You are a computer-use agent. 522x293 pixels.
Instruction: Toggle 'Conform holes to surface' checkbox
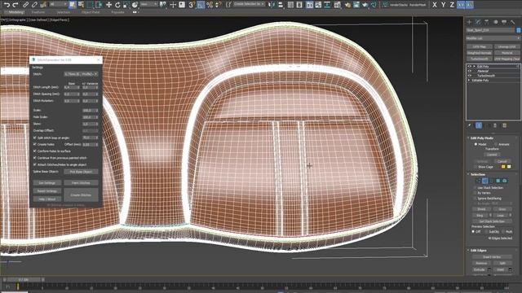coord(35,151)
